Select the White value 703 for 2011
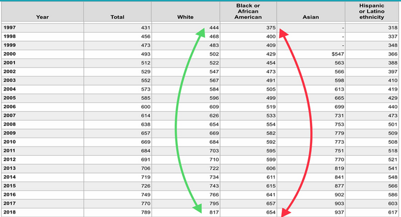 click(x=214, y=151)
